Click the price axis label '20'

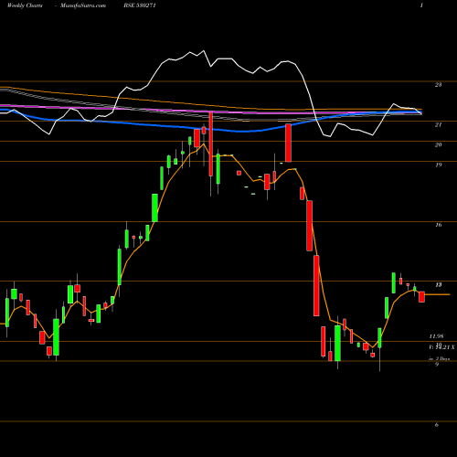438,144
